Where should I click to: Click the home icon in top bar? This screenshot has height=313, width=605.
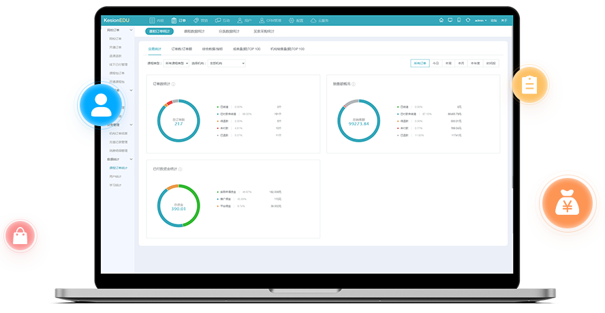tap(441, 20)
